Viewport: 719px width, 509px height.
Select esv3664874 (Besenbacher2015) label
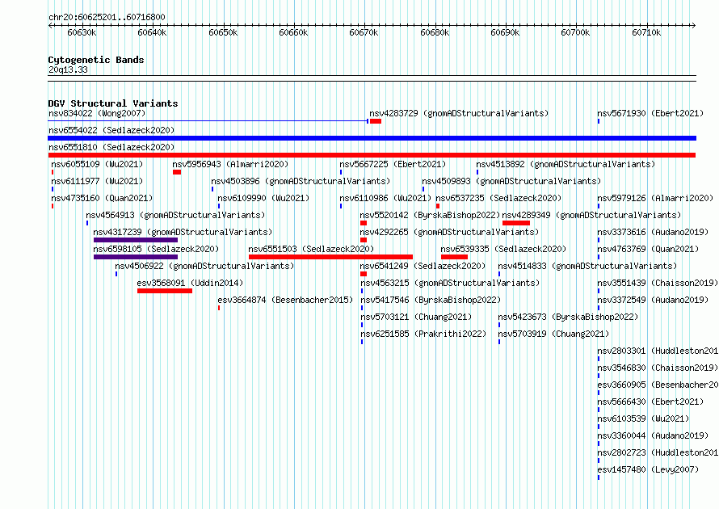tap(286, 300)
